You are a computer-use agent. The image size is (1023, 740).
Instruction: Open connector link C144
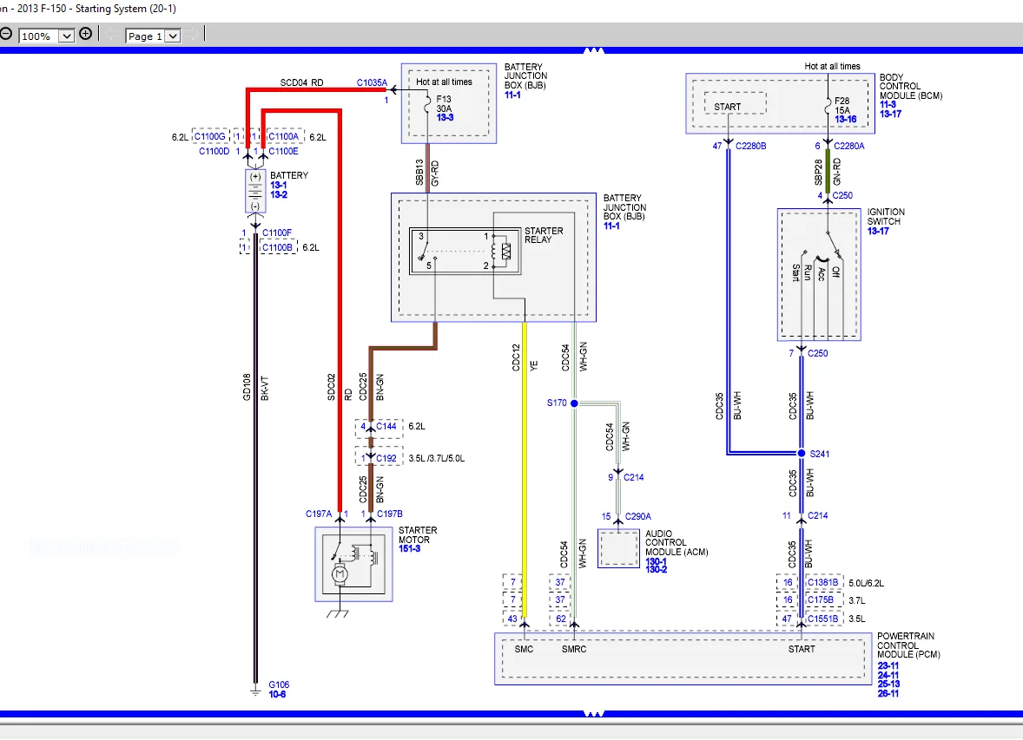click(x=386, y=427)
